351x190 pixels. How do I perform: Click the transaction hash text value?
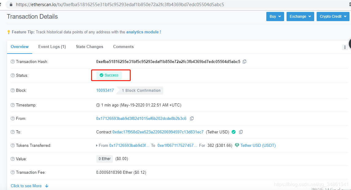(168, 61)
